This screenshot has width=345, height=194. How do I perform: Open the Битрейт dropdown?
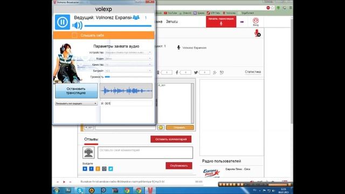click(x=128, y=71)
